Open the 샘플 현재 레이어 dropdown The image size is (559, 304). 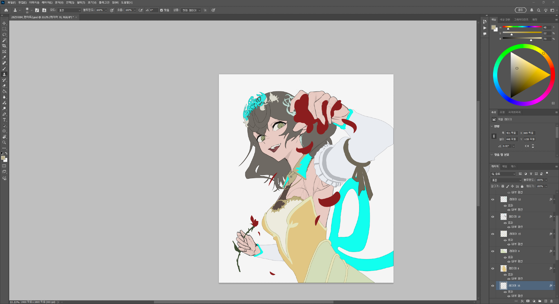191,10
